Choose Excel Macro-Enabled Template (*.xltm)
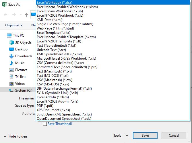192x143 pixels. click(x=113, y=37)
